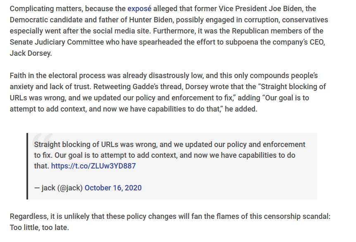Click the blockquote's dark left border bar
Viewport: 356px width, 242px height.
coord(27,166)
